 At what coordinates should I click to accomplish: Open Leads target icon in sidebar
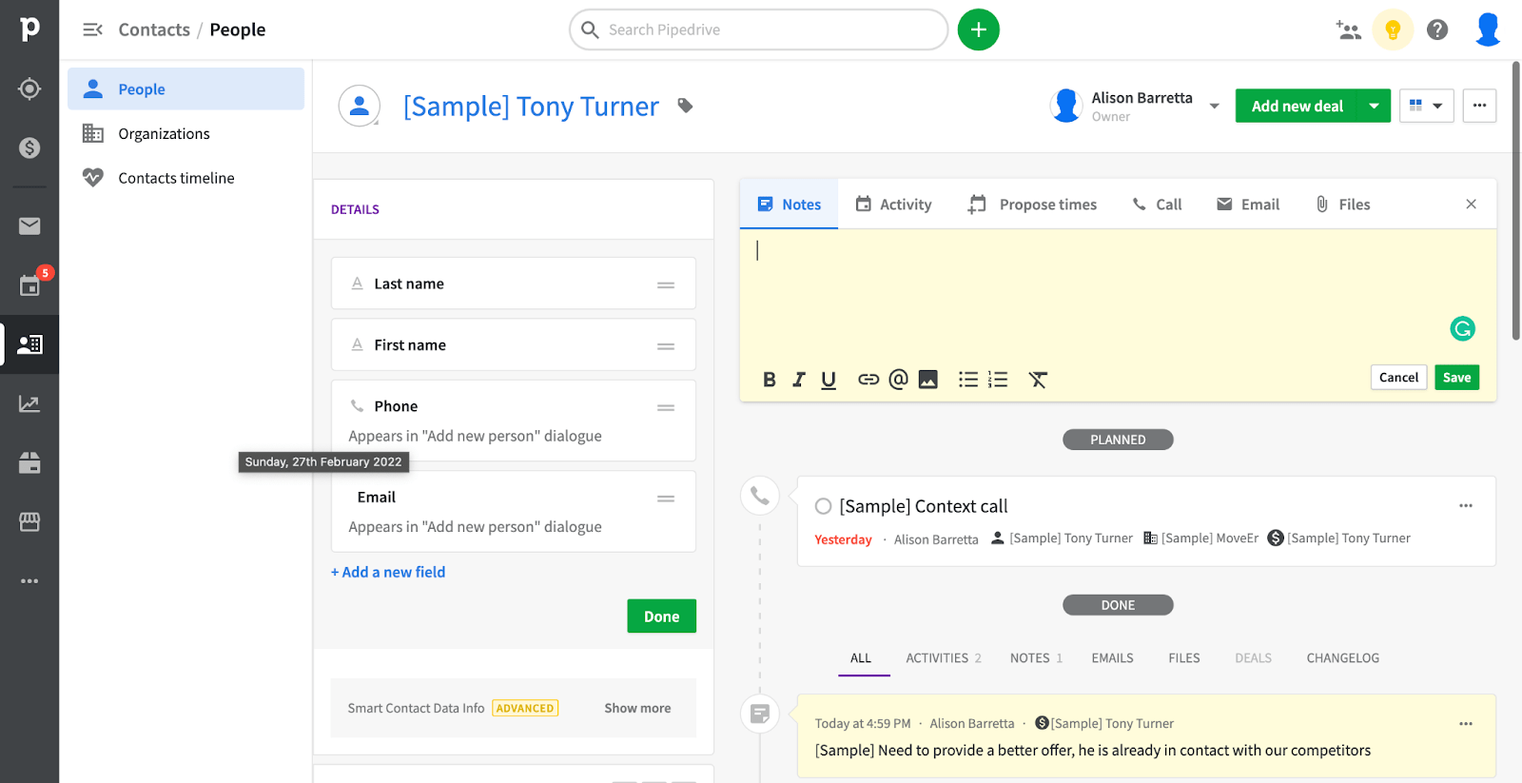click(x=29, y=88)
